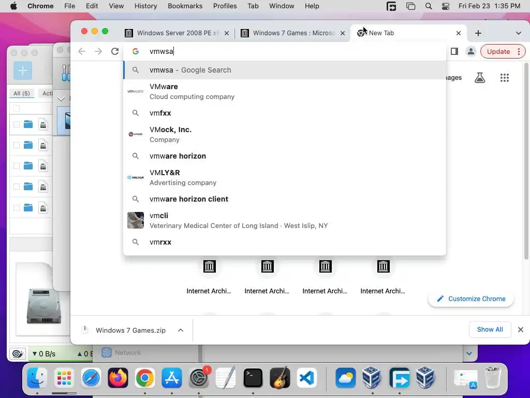530x398 pixels.
Task: Open a new Chrome tab
Action: pos(478,33)
